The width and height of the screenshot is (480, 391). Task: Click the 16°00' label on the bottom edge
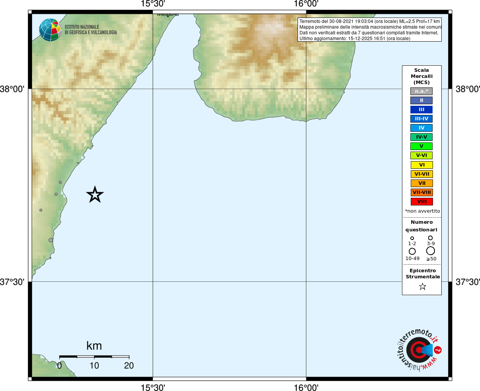click(x=306, y=387)
